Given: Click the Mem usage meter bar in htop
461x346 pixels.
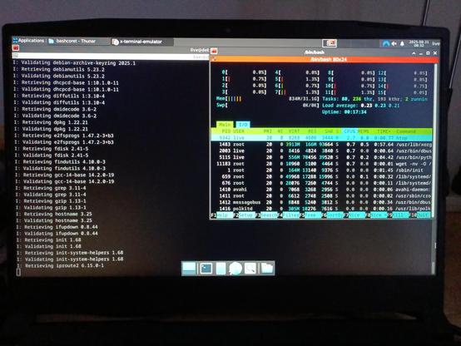Looking at the screenshot, I should [268, 99].
